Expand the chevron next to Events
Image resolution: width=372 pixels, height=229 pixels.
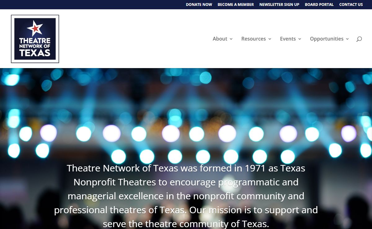(299, 39)
